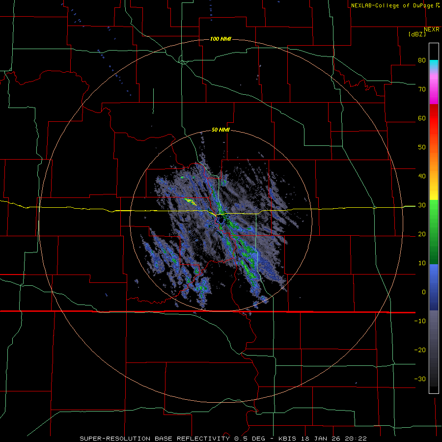Click the 50 NMI range ring label
This screenshot has width=442, height=442.
point(221,130)
